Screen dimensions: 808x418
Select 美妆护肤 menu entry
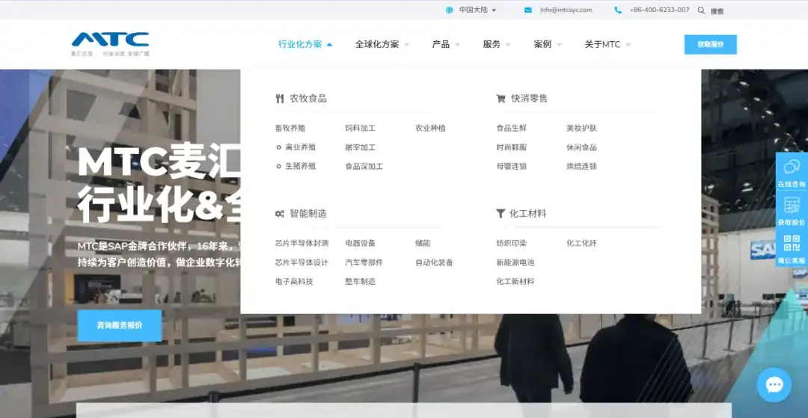[581, 128]
